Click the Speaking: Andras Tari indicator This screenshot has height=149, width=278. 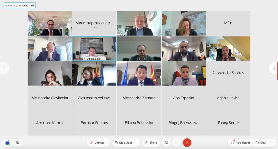[x=20, y=5]
